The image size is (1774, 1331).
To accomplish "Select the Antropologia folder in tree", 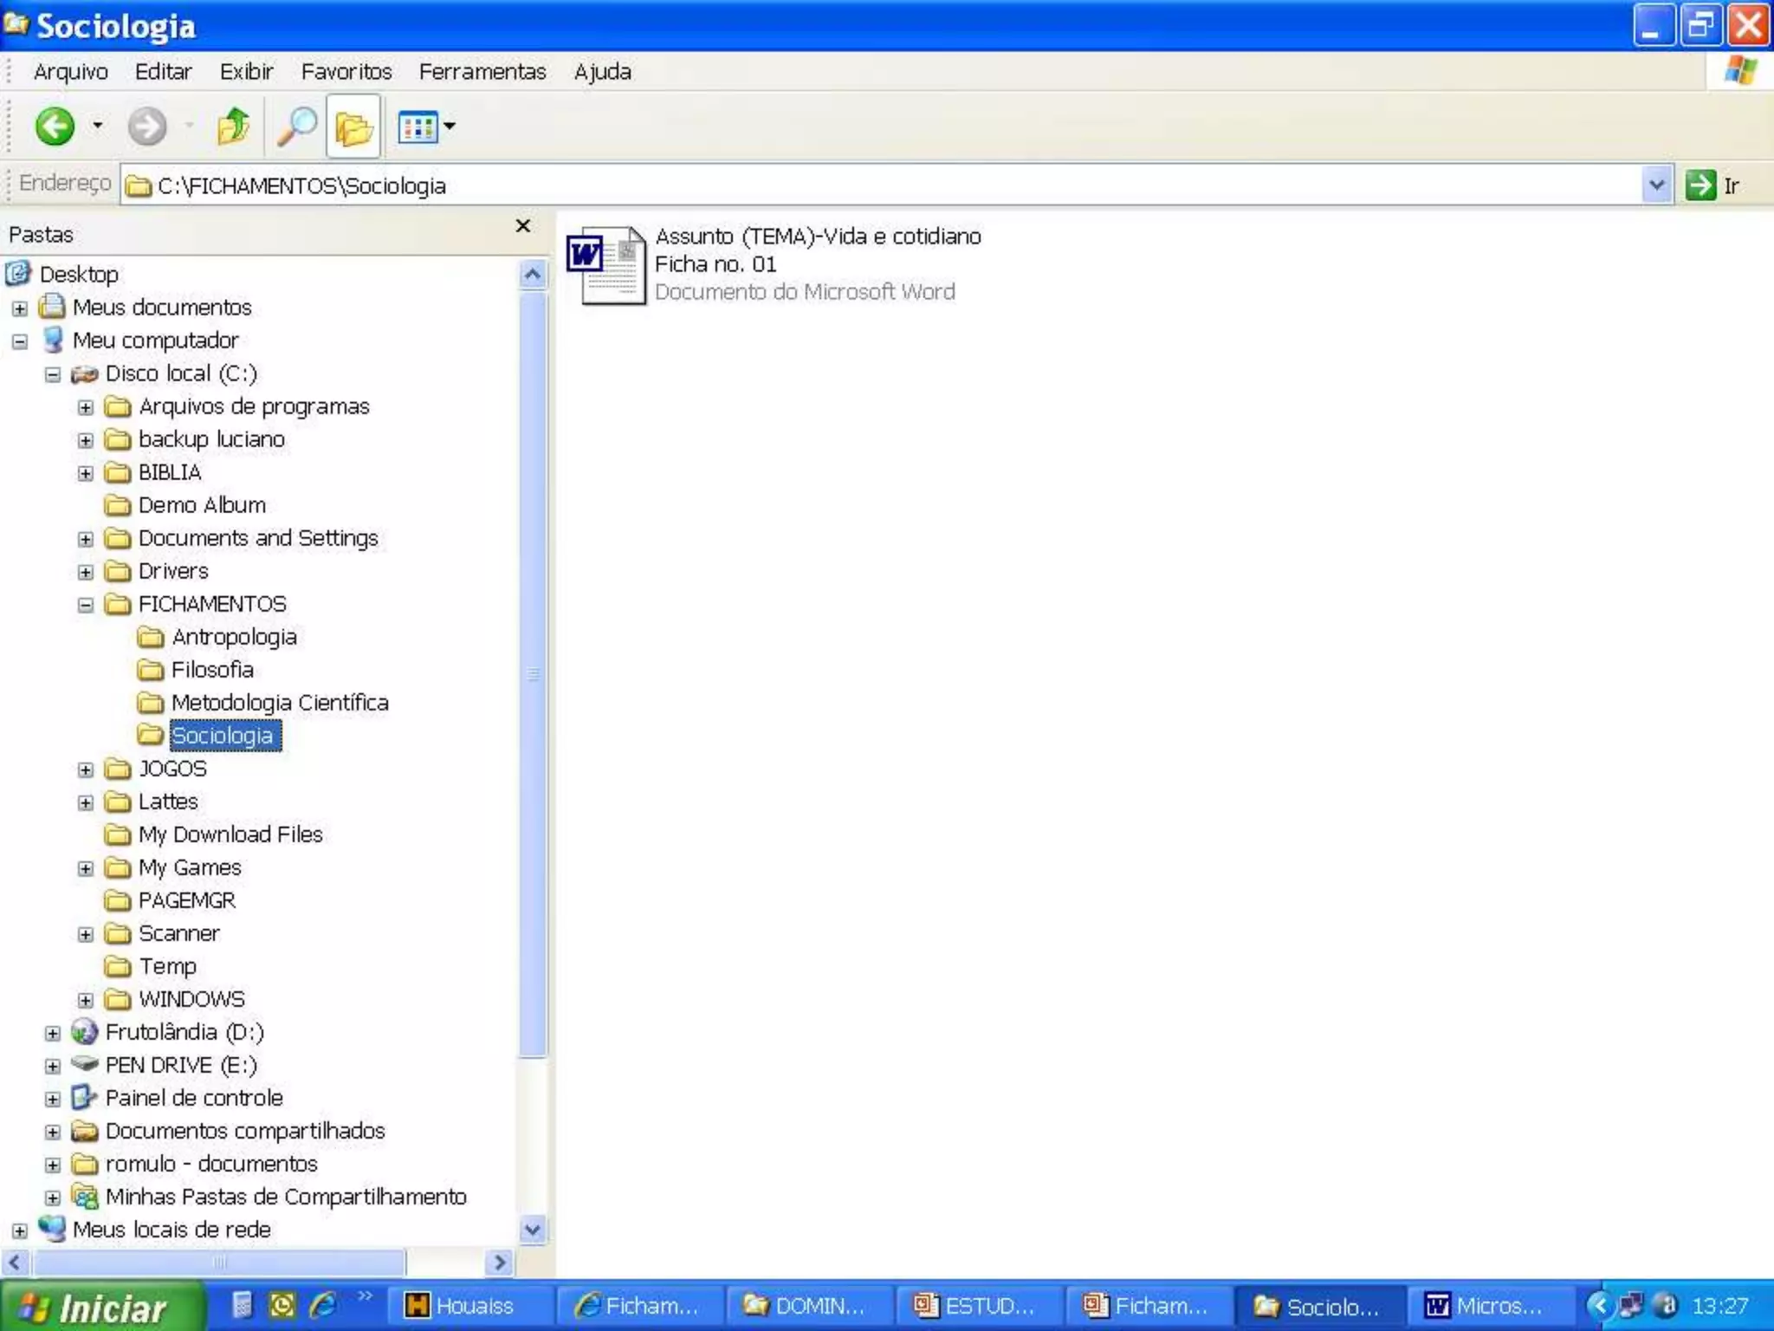I will 233,638.
